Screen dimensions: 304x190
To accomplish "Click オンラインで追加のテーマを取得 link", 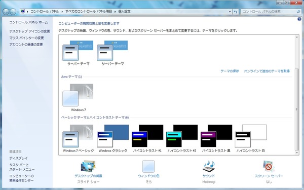I will point(267,71).
